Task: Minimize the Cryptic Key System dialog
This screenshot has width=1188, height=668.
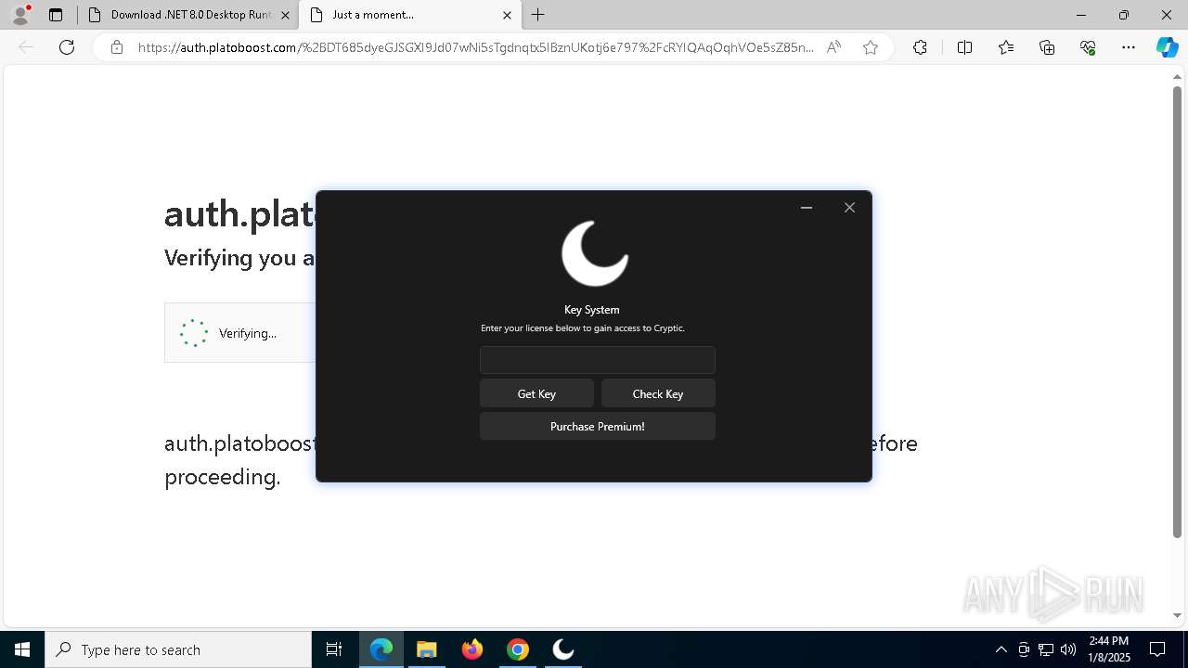Action: tap(807, 208)
